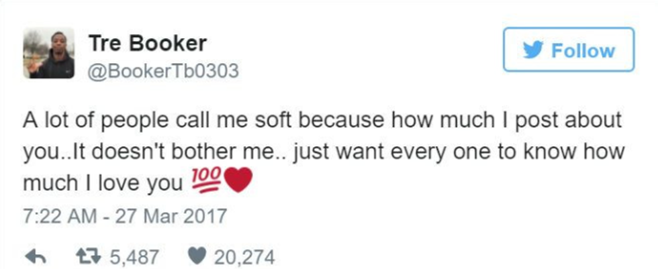
Task: View the 20,274 likes count
Action: point(244,256)
